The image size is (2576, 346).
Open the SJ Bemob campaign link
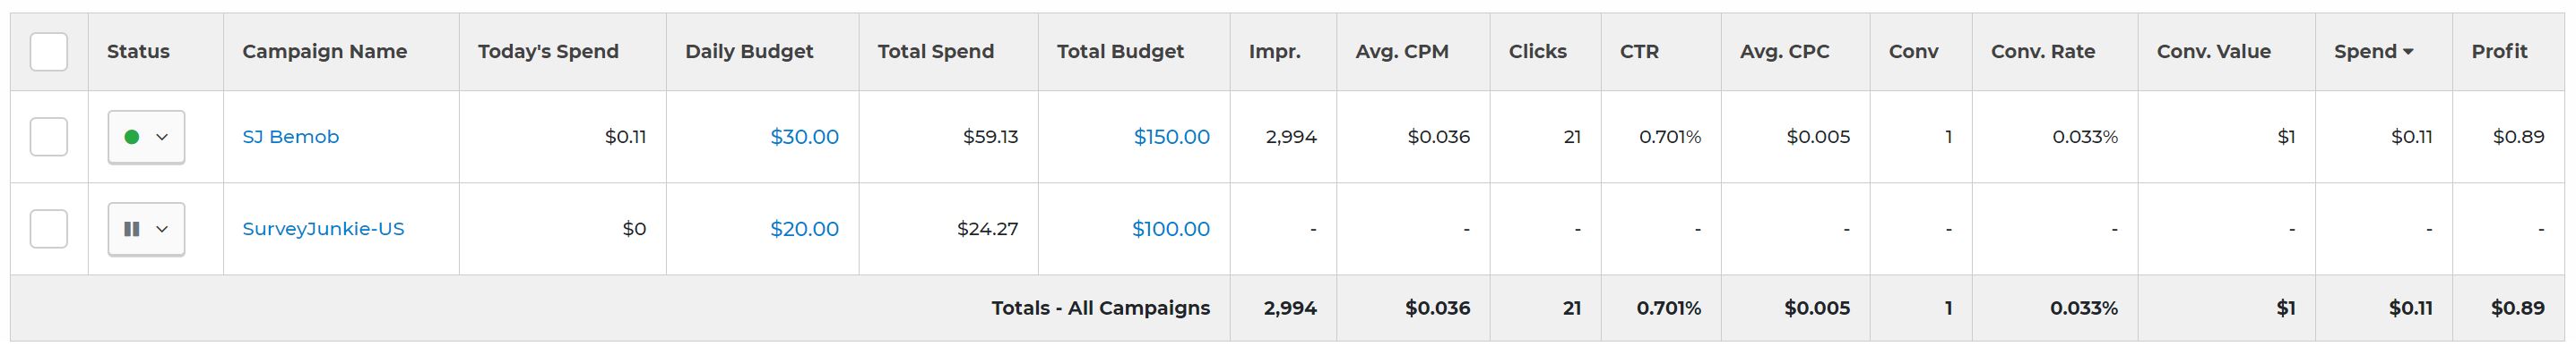[x=291, y=137]
